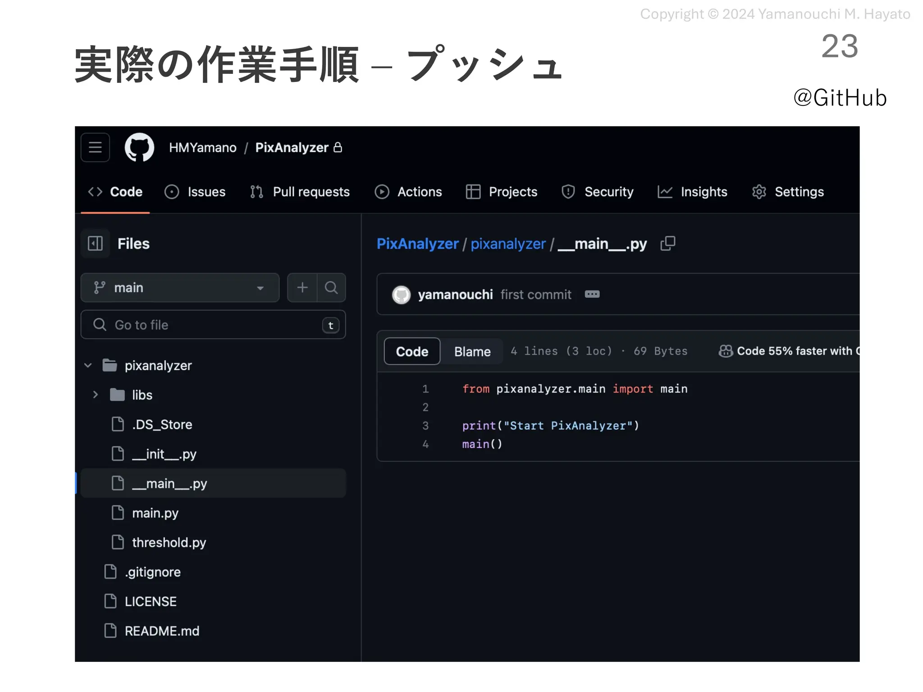This screenshot has height=692, width=923.
Task: Click the Files panel heading
Action: coord(133,244)
